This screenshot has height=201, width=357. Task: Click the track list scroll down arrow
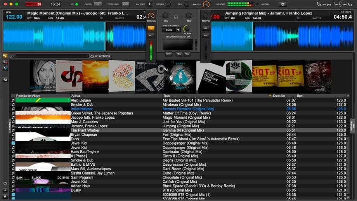[348, 197]
